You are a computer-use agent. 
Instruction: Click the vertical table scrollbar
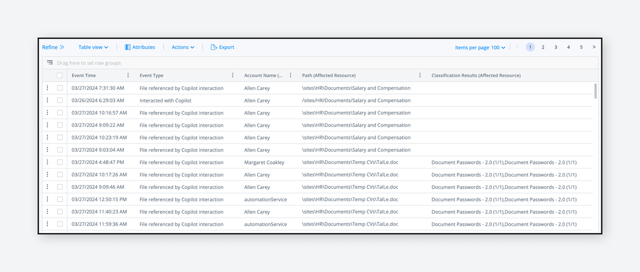coord(595,91)
